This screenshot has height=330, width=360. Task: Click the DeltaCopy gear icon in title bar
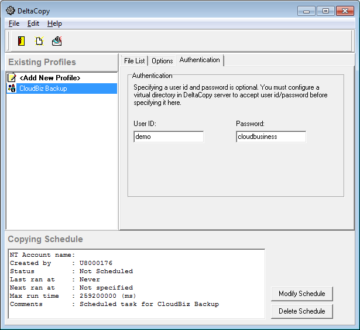click(x=10, y=10)
